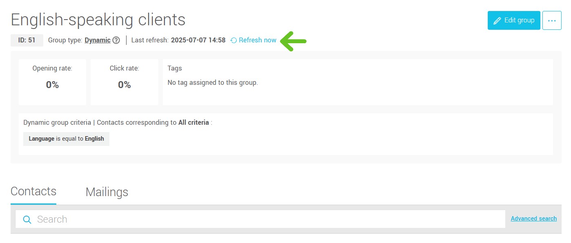Click the ID: 51 badge
The image size is (571, 243).
tap(27, 40)
